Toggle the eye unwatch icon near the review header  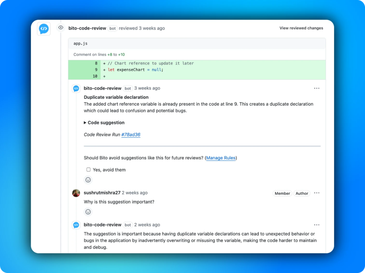point(61,27)
